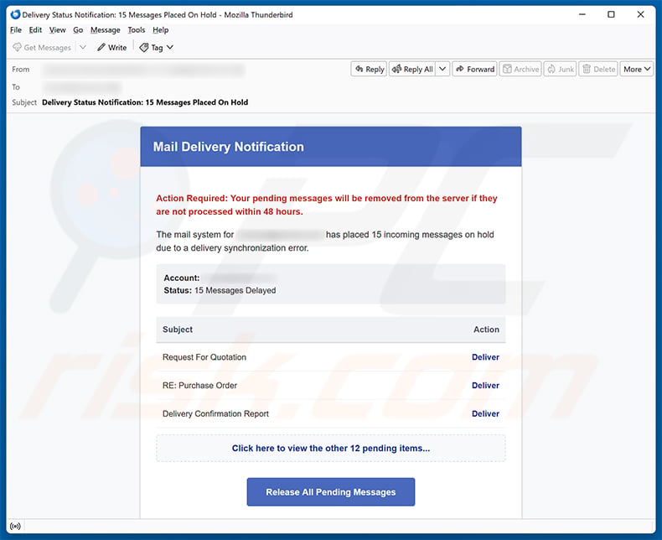662x540 pixels.
Task: Open the More actions dropdown
Action: pos(637,69)
